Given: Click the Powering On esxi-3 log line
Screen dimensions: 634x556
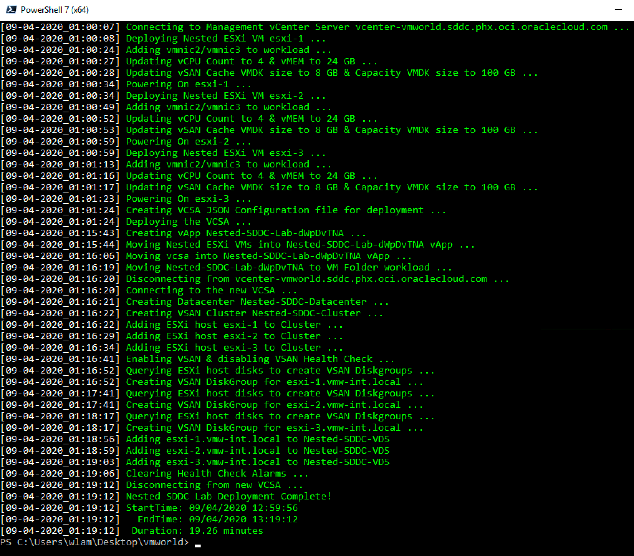Looking at the screenshot, I should pyautogui.click(x=188, y=199).
